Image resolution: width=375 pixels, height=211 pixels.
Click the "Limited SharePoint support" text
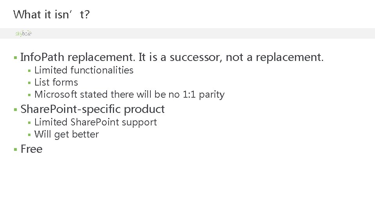96,122
